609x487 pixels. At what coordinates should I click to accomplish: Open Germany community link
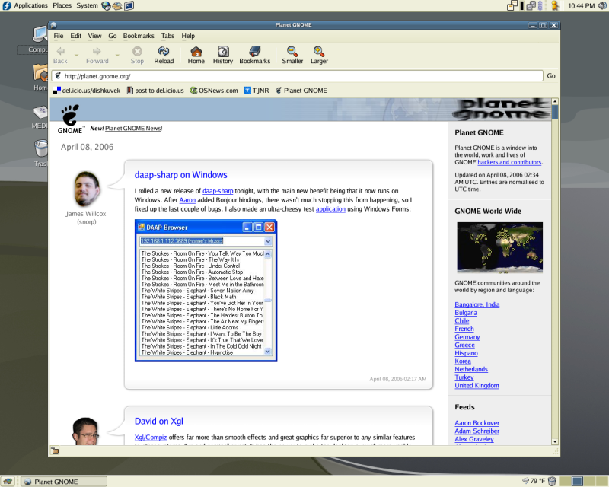(467, 337)
